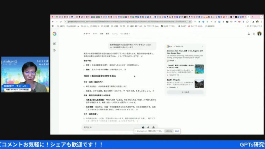Click the stop sharing button in banner
The image size is (265, 149).
coord(169,131)
